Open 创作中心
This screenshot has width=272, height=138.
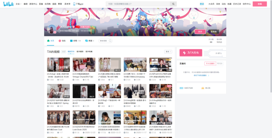(247, 4)
